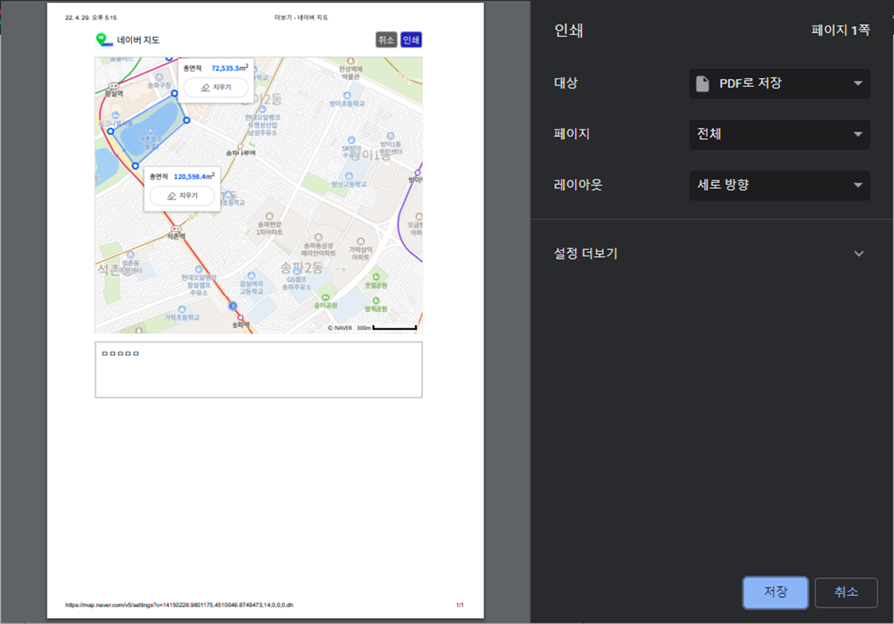
Task: Click the 가락삼익아파트 marker
Action: (360, 242)
